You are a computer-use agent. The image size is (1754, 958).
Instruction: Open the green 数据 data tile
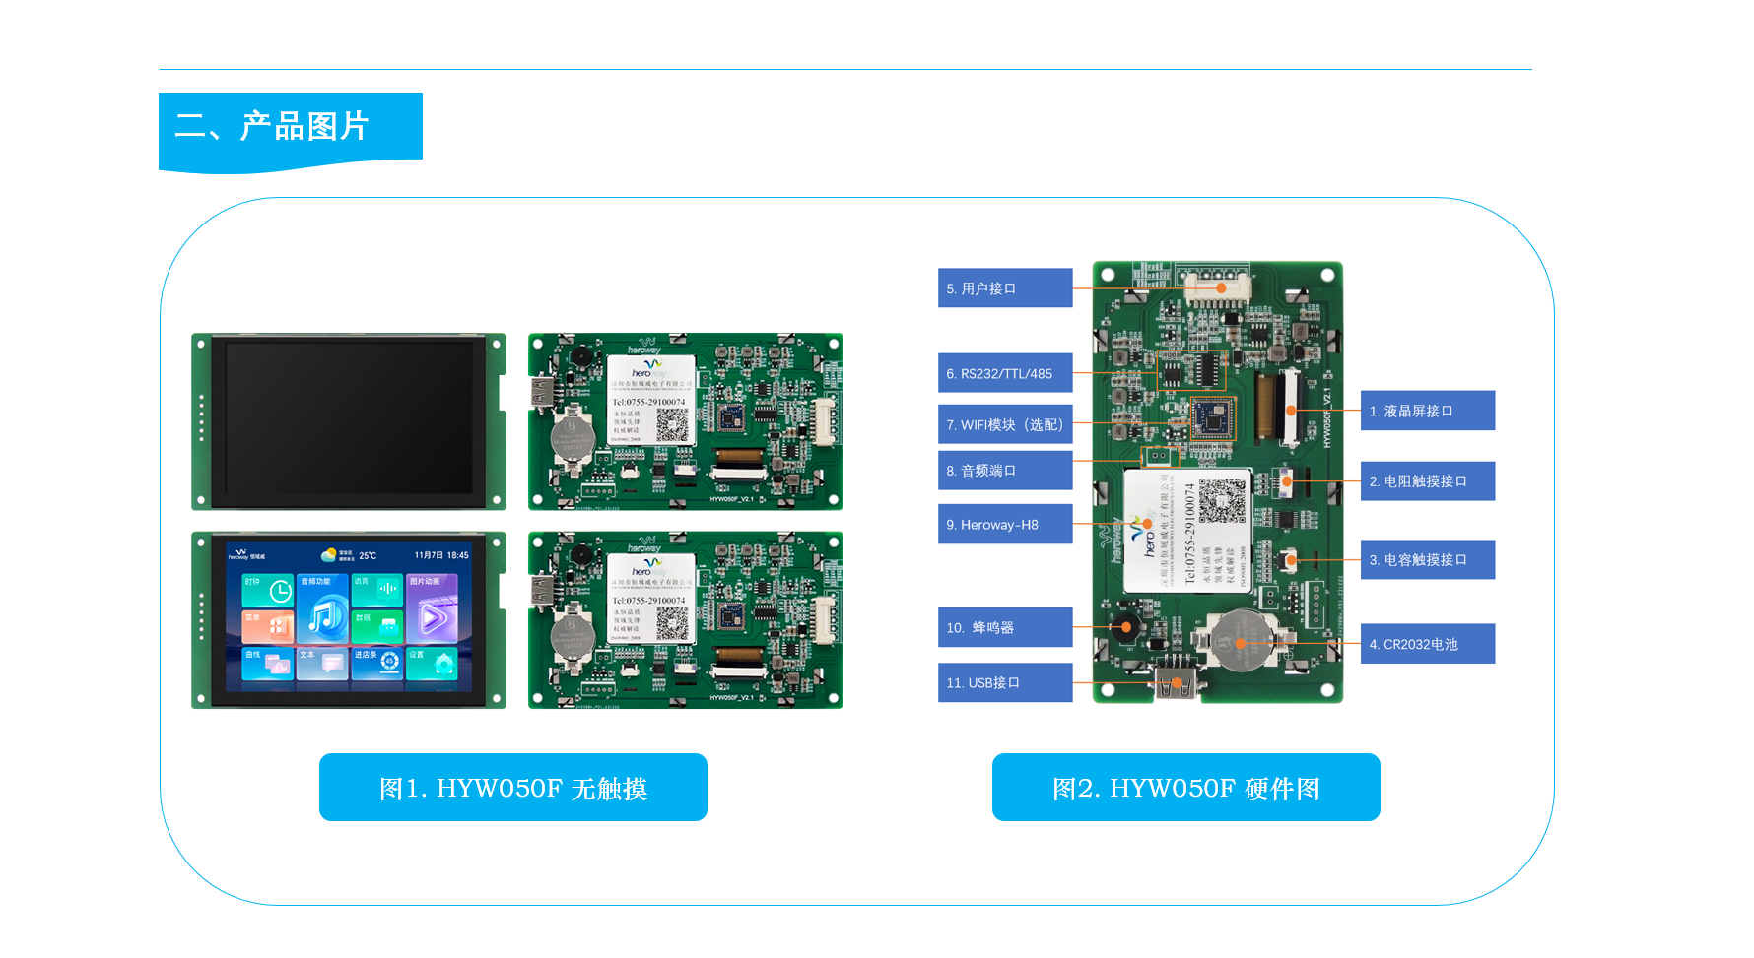(377, 626)
